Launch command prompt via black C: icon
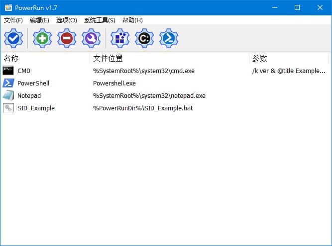 click(144, 38)
